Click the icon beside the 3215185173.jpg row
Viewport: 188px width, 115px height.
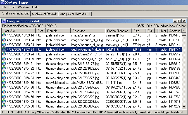[x=4, y=64]
